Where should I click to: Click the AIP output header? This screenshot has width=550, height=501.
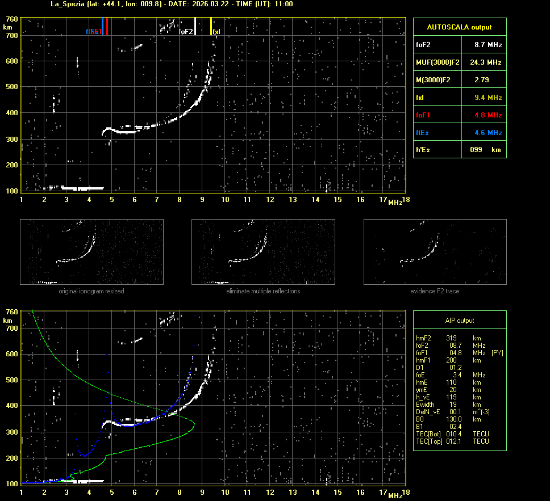(459, 321)
